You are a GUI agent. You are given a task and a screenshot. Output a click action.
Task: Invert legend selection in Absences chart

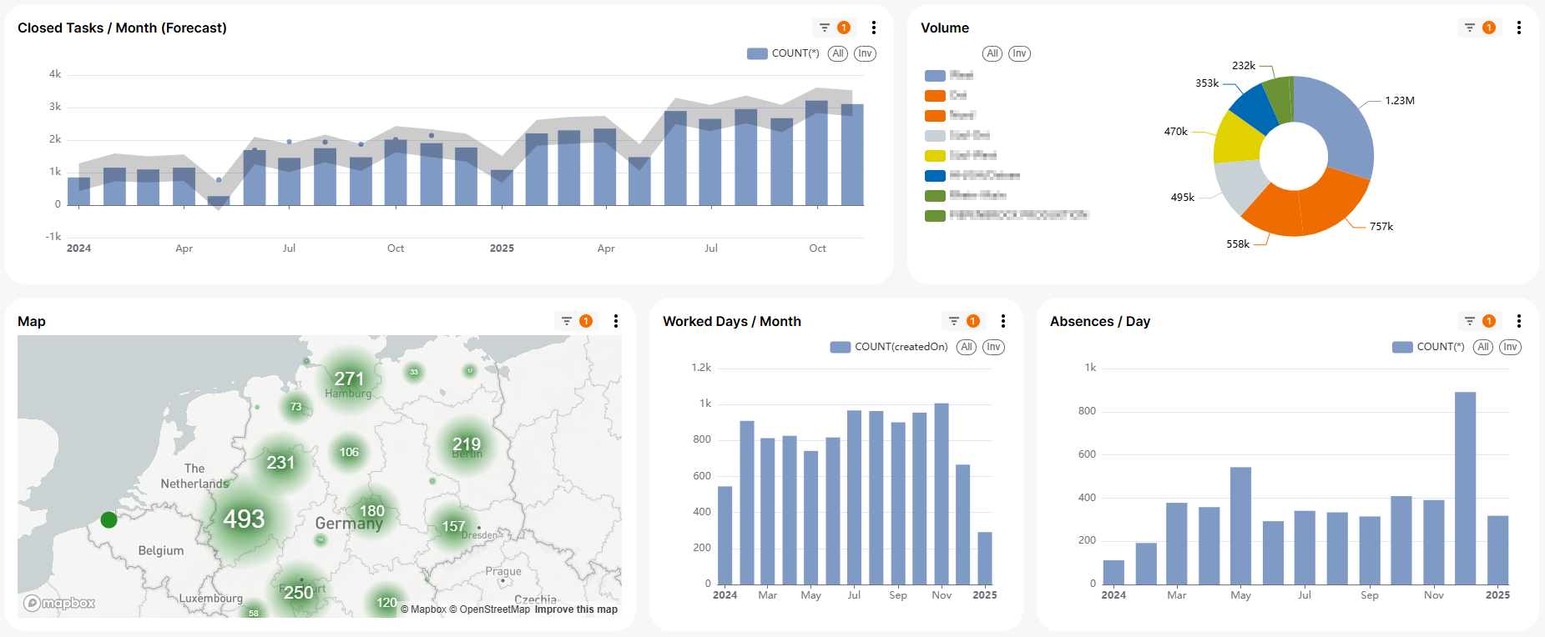click(x=1510, y=347)
